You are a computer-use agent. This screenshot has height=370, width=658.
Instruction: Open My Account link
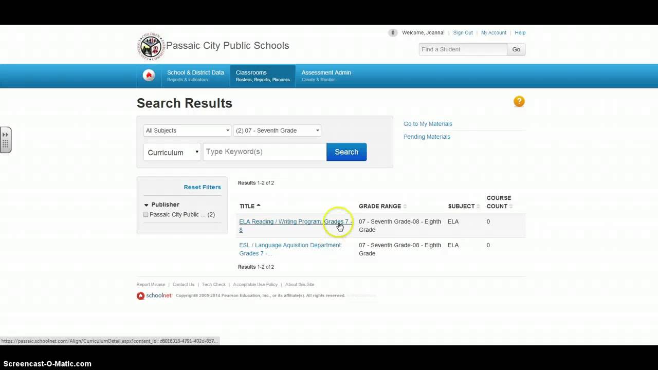pyautogui.click(x=493, y=33)
